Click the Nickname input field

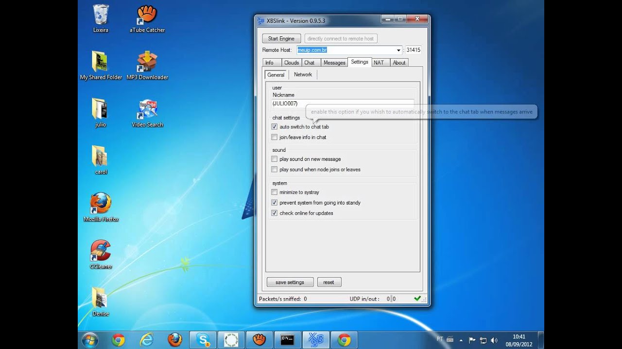pos(343,104)
